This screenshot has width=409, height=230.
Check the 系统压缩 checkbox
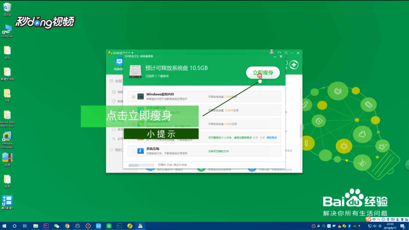click(134, 151)
